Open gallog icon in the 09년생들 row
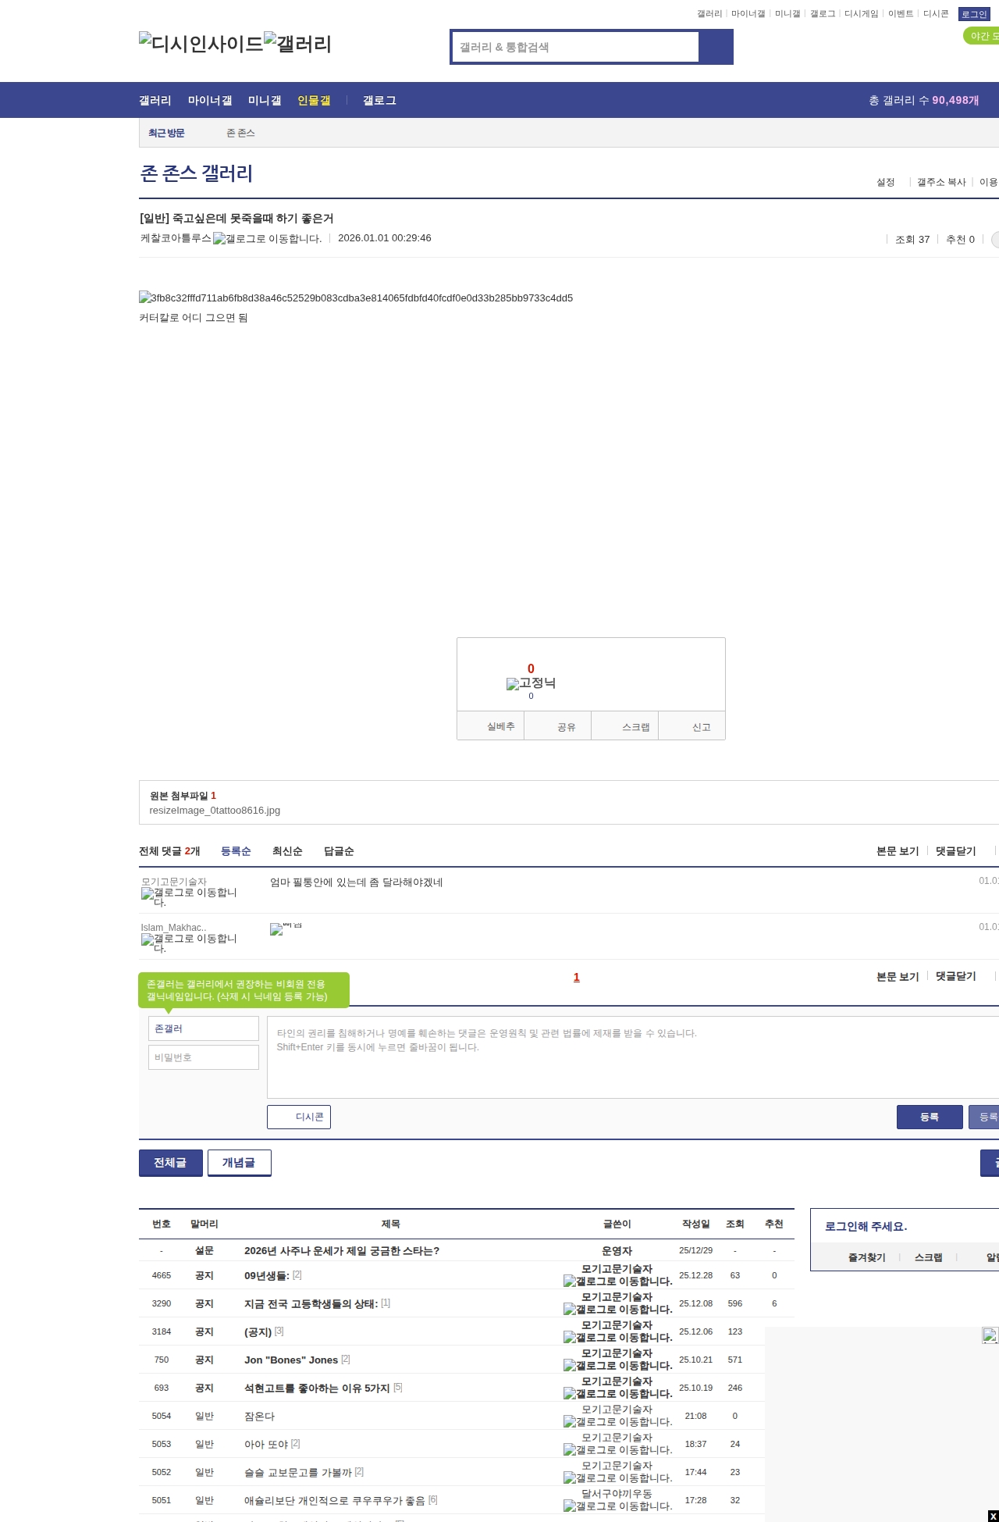999x1522 pixels. tap(618, 1281)
